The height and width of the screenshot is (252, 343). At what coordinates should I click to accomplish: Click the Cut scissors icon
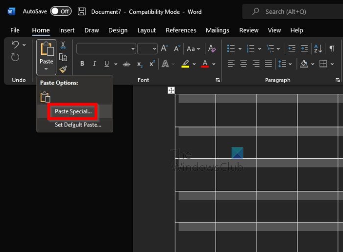coord(63,45)
